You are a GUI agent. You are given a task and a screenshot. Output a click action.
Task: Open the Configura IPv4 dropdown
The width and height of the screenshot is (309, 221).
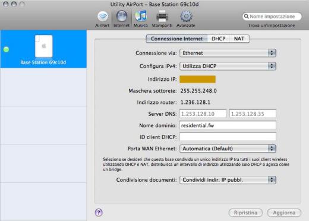coord(228,66)
